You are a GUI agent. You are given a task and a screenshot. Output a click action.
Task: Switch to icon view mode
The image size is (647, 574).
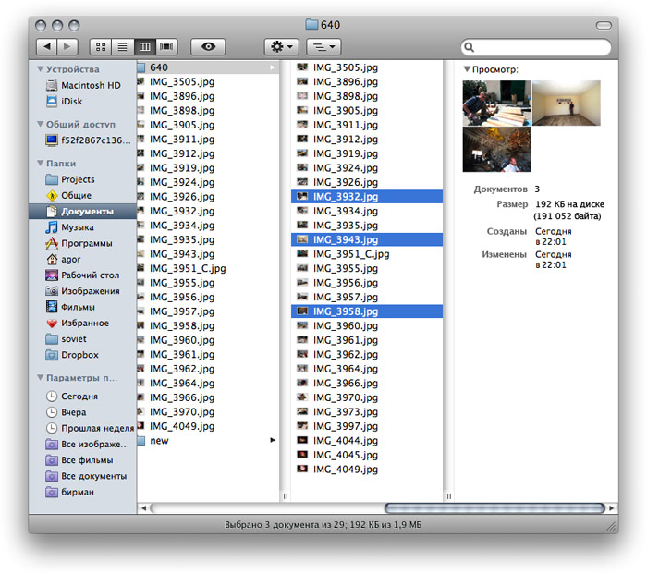coord(100,46)
